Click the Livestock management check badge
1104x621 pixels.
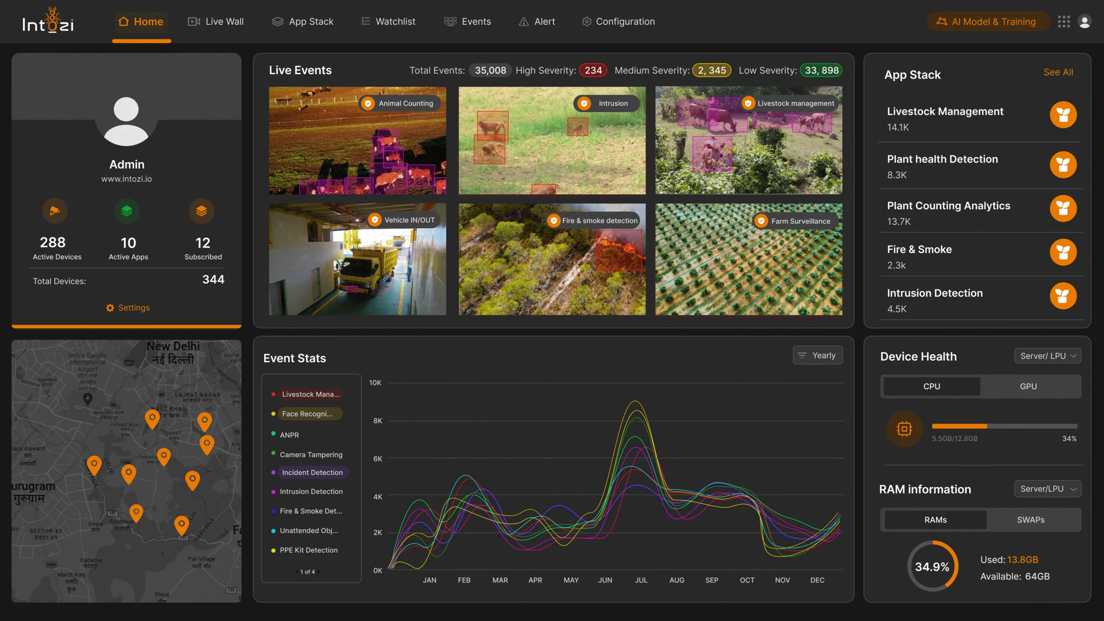748,103
